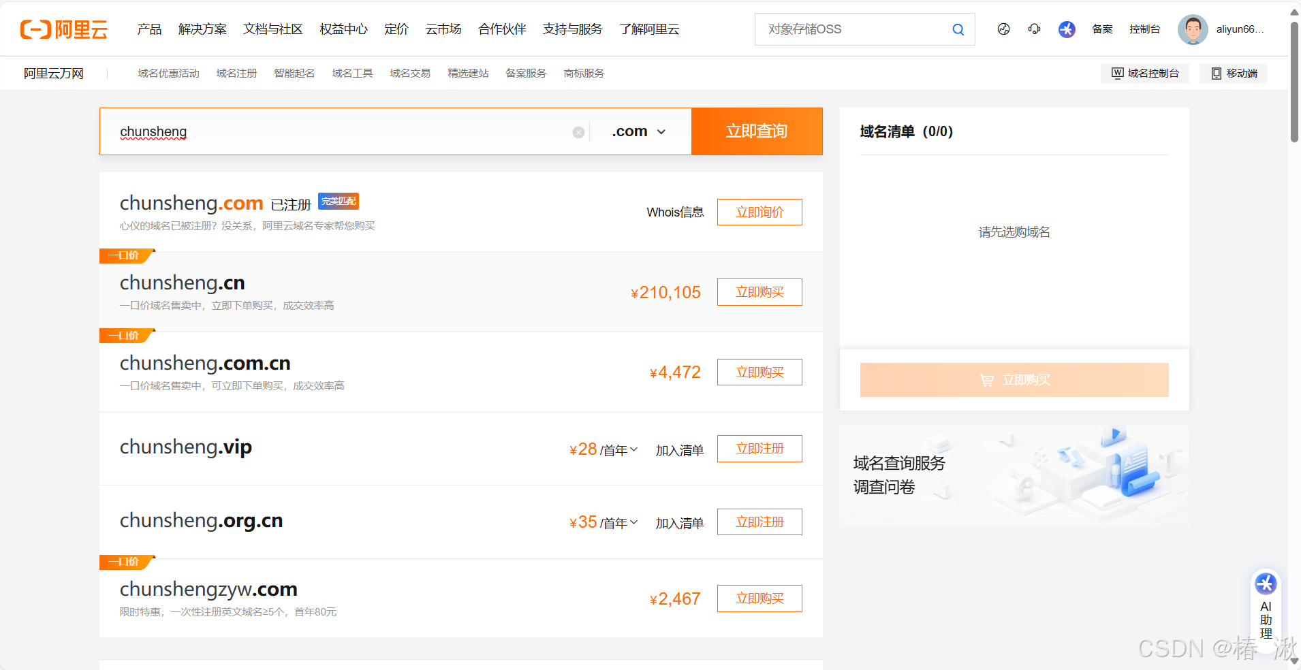Screen dimensions: 1301x670
Task: Open 精选建站
Action: (x=468, y=74)
